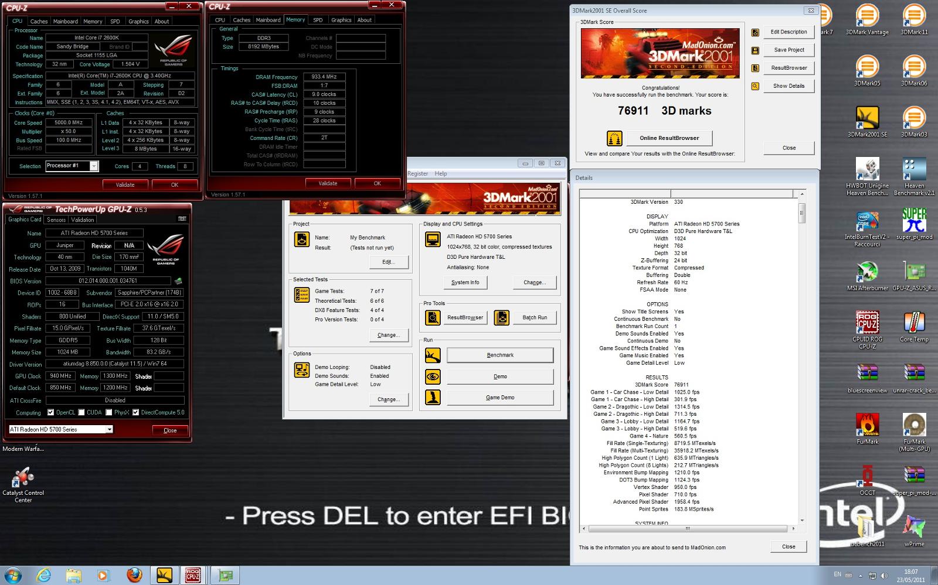
Task: Open the Help menu in 3DMark2001
Action: click(x=441, y=173)
